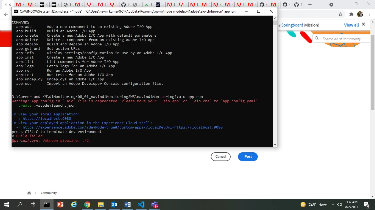Click 'app:create' command text
375x210 pixels.
27,36
